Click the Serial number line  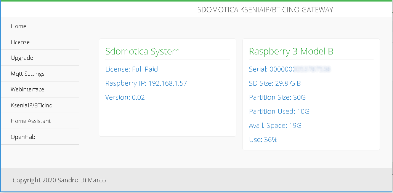290,69
